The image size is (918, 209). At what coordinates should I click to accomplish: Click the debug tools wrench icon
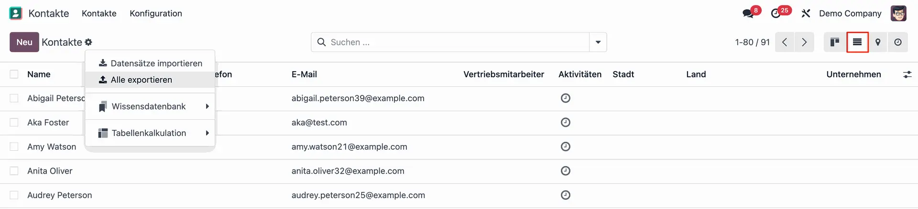pos(806,13)
